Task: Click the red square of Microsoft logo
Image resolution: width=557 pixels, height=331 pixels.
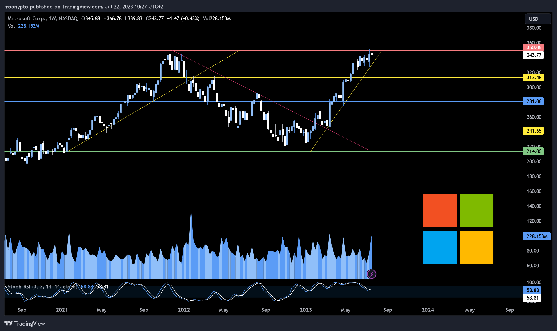Action: 440,210
